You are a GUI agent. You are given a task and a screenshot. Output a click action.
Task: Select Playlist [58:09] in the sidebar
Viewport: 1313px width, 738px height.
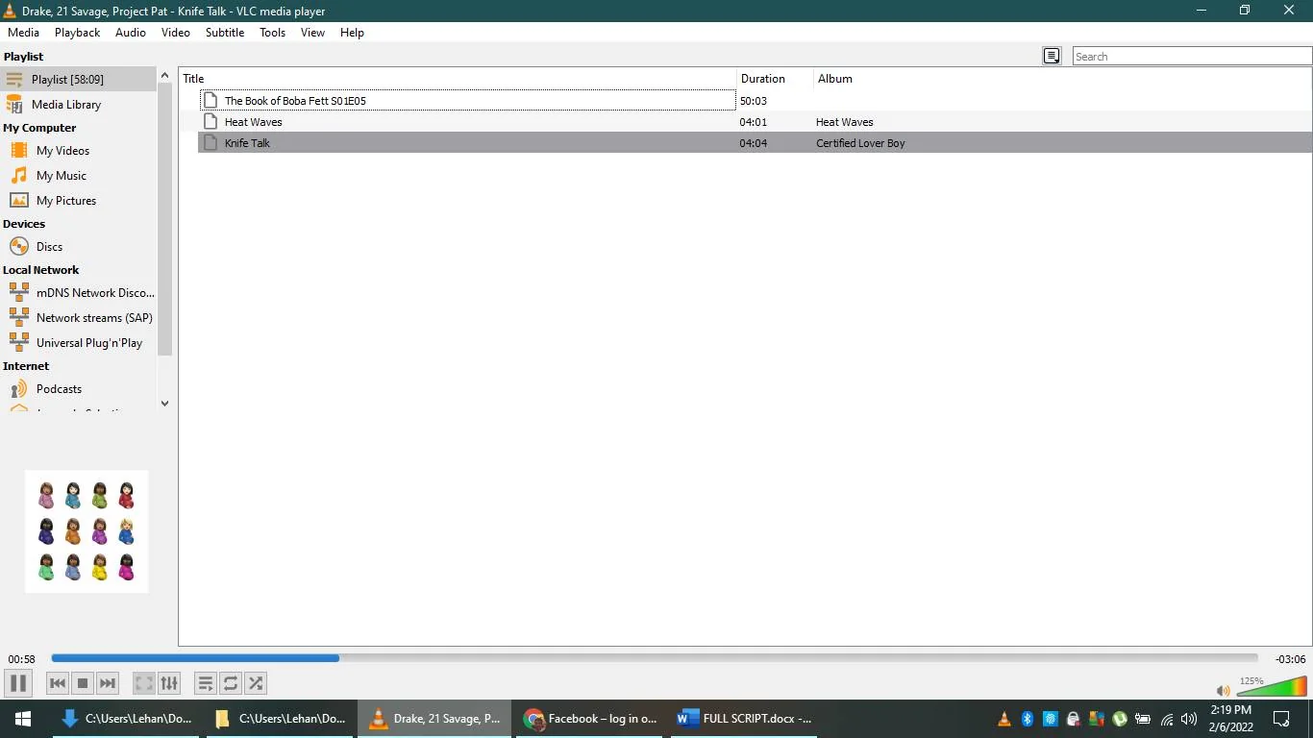point(79,79)
